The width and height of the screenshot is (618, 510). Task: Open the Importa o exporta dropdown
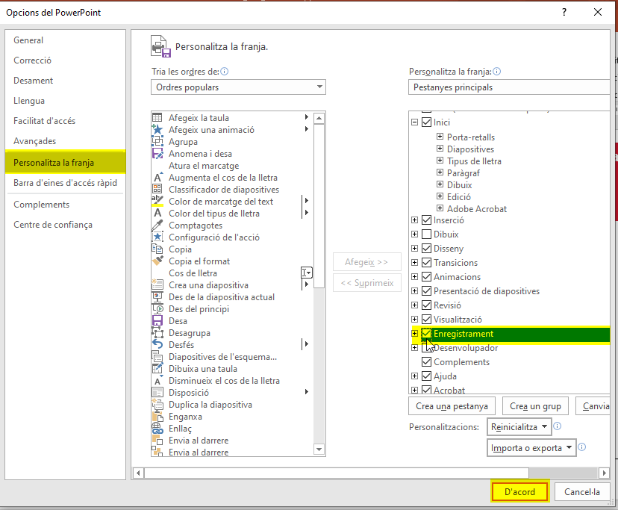click(x=531, y=448)
